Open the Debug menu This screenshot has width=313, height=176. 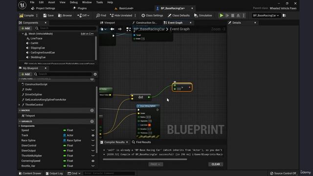tap(74, 2)
